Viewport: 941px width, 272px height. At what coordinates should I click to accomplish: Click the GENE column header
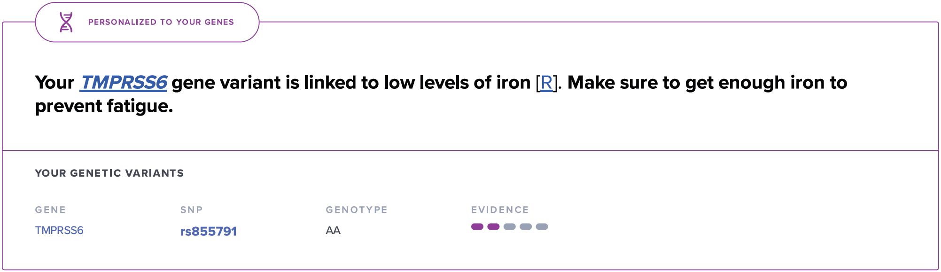click(x=50, y=210)
